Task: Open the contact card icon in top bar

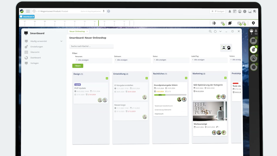Action: pos(235,11)
